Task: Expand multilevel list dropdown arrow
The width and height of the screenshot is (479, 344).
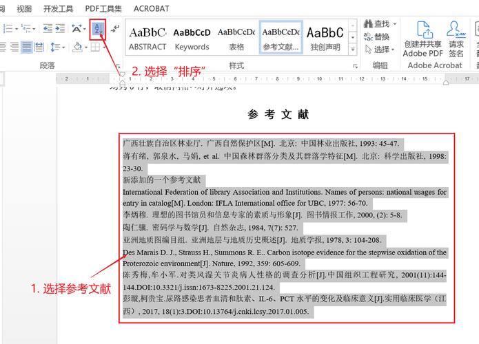Action: [34, 29]
